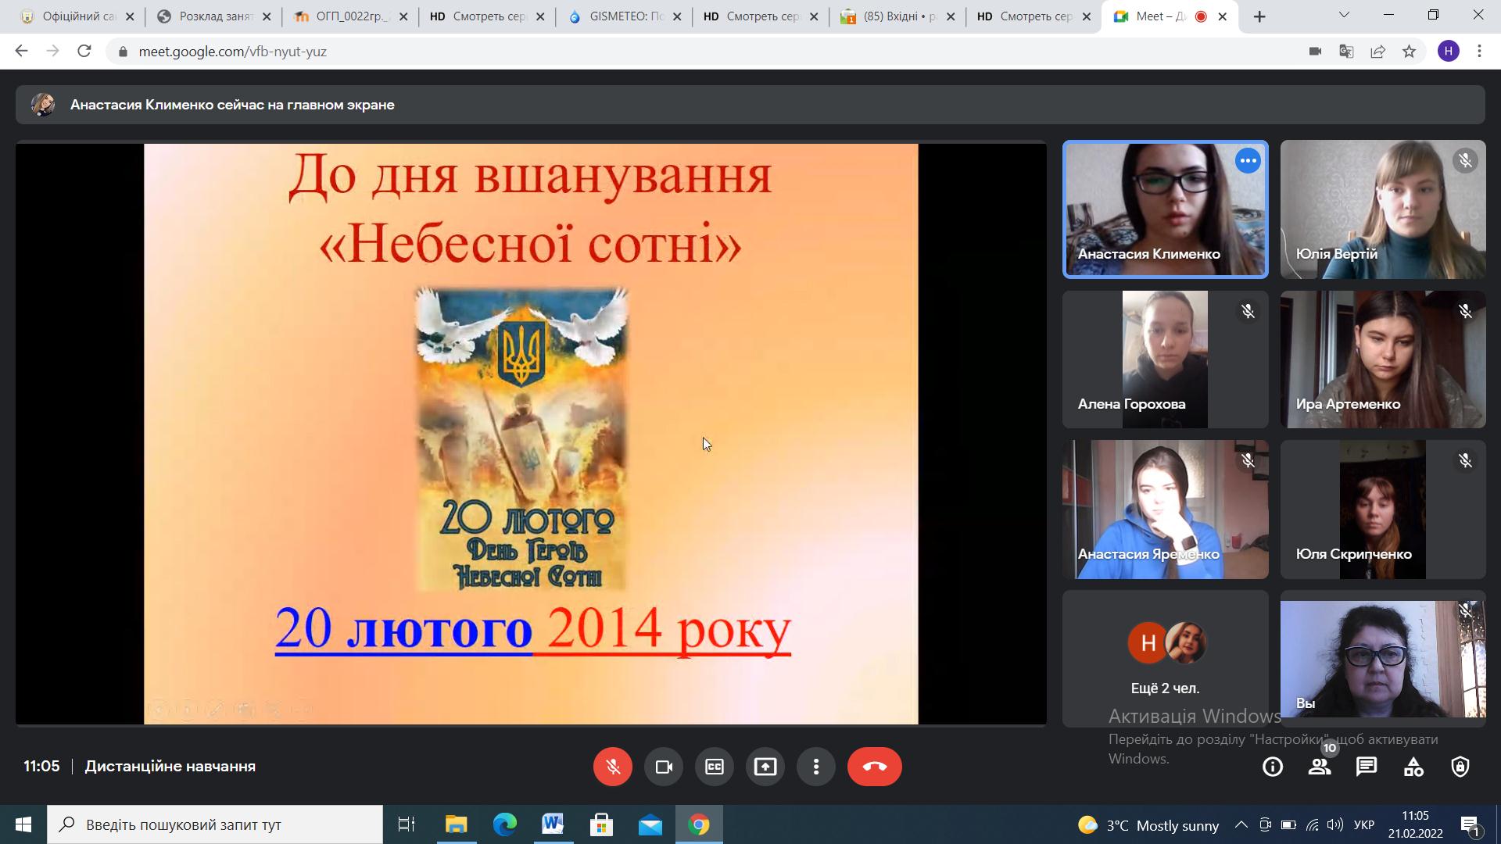Viewport: 1501px width, 844px height.
Task: Open Microsoft Edge from taskbar
Action: pyautogui.click(x=504, y=824)
